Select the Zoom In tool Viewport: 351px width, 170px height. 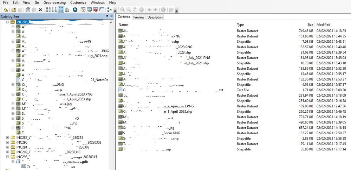click(x=122, y=9)
